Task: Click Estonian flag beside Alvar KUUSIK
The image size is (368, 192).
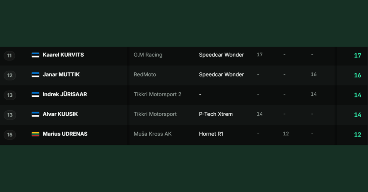Action: 36,114
